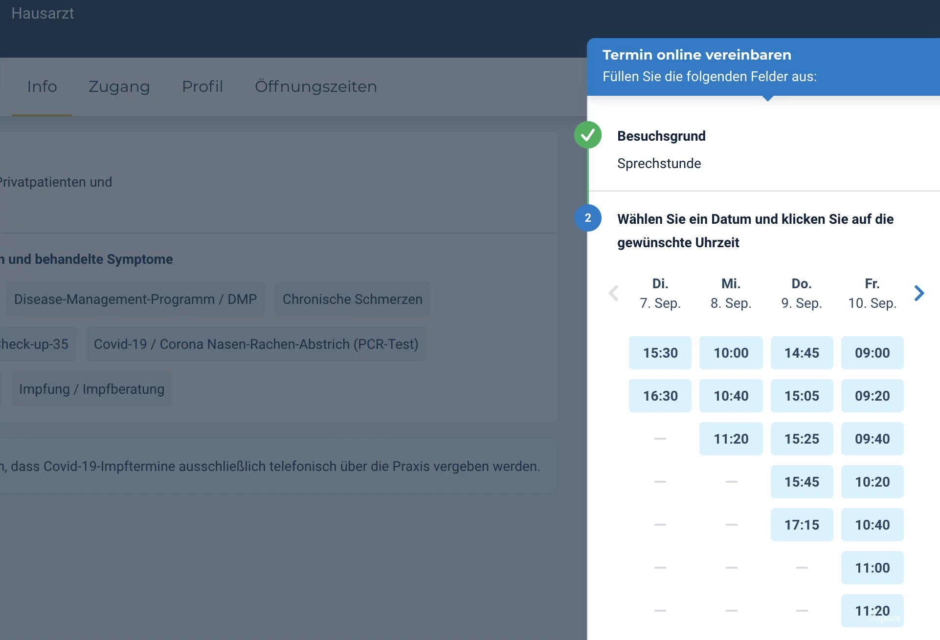The image size is (940, 640).
Task: Pick the 17:15 Thursday time
Action: click(802, 525)
